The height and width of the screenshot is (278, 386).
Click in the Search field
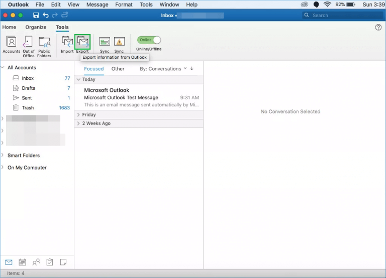coord(343,15)
